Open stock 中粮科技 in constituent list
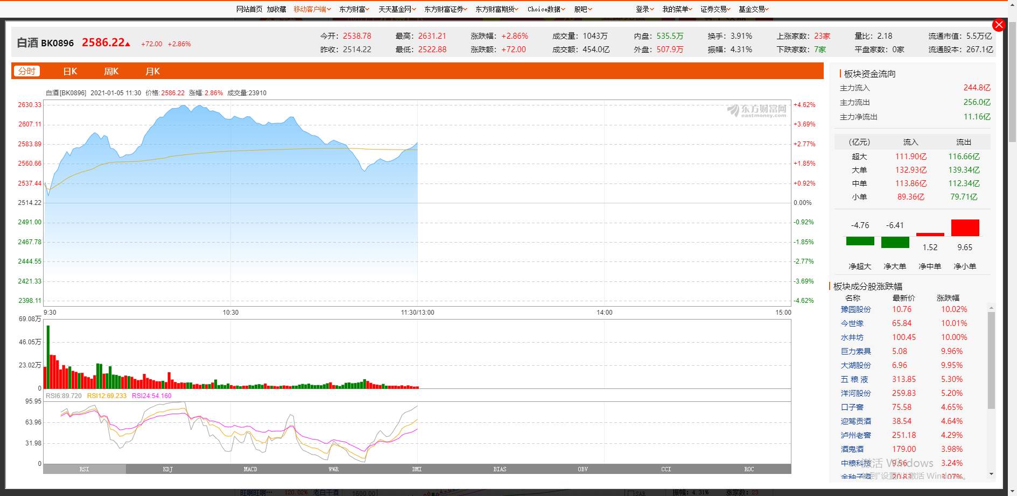Screen dimensions: 1017x496 855,463
